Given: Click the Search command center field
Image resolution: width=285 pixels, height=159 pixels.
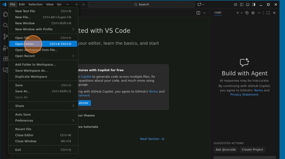Looking at the screenshot, I should click(x=141, y=4).
